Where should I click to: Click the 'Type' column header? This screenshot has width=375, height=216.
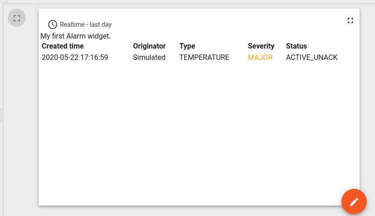(187, 46)
